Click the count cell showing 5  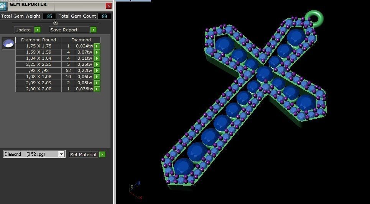coord(68,64)
